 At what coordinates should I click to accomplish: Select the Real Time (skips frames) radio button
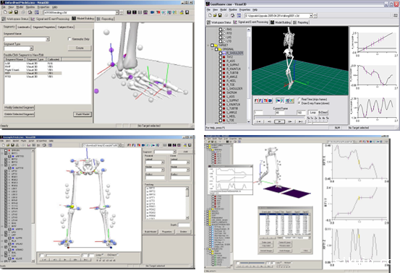coord(299,100)
